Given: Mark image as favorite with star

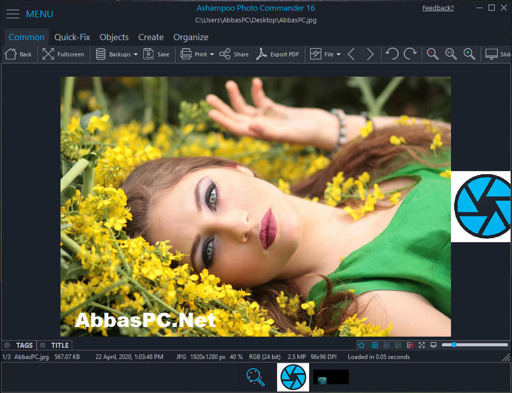Looking at the screenshot, I should tap(362, 345).
